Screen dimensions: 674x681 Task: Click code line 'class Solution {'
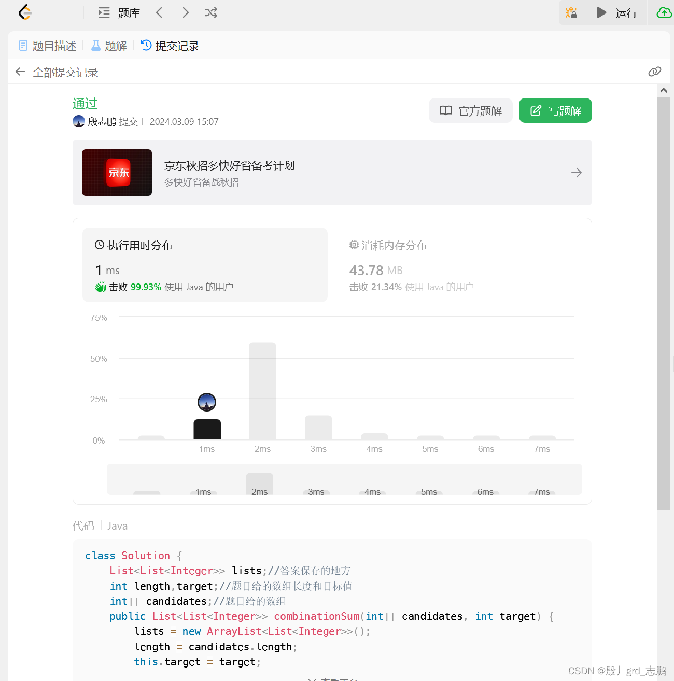point(134,556)
